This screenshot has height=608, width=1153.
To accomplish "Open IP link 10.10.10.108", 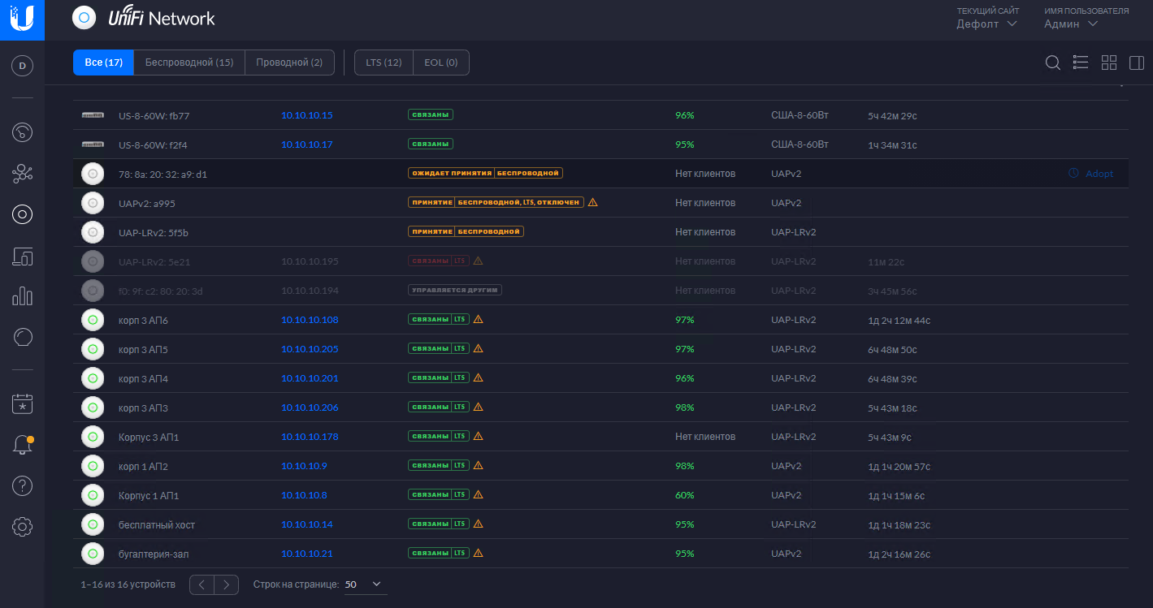I will pyautogui.click(x=310, y=320).
